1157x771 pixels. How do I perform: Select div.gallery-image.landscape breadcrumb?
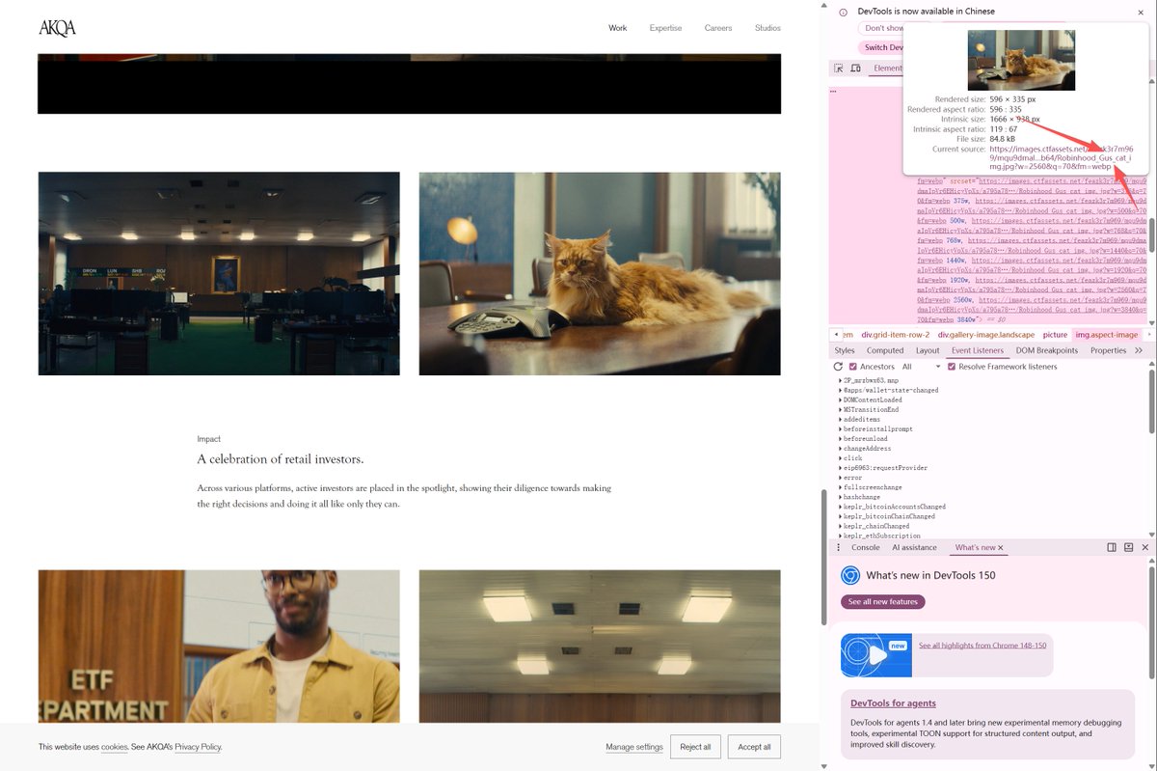[985, 335]
